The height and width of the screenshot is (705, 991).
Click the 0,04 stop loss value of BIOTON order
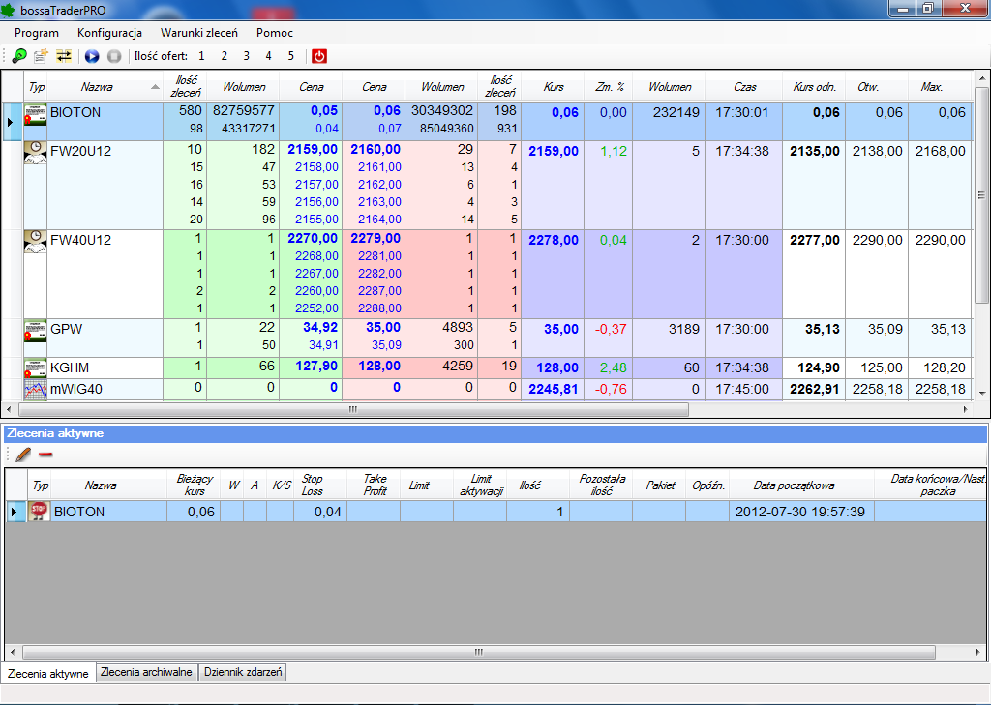coord(327,512)
